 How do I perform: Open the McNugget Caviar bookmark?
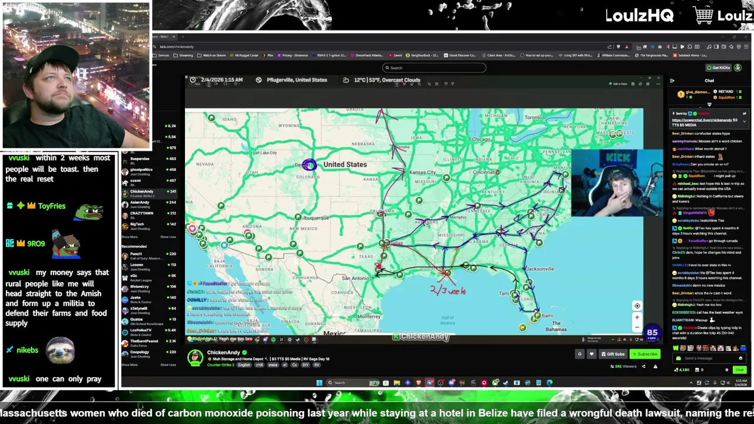[244, 55]
